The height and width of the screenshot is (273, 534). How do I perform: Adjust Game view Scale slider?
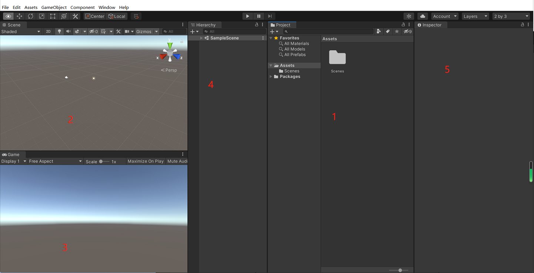[x=104, y=161]
